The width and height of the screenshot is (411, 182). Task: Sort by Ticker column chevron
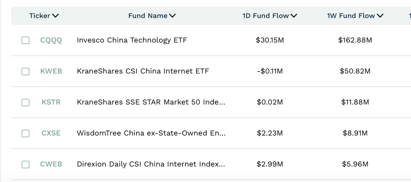[x=56, y=16]
